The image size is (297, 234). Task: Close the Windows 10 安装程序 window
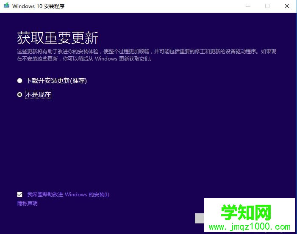286,6
